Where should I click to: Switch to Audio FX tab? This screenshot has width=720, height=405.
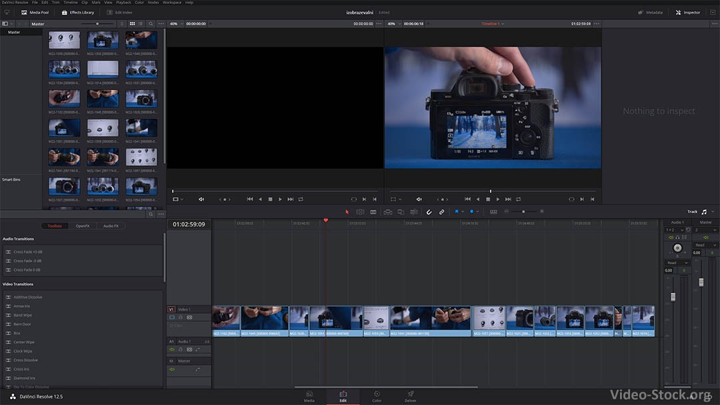point(111,226)
